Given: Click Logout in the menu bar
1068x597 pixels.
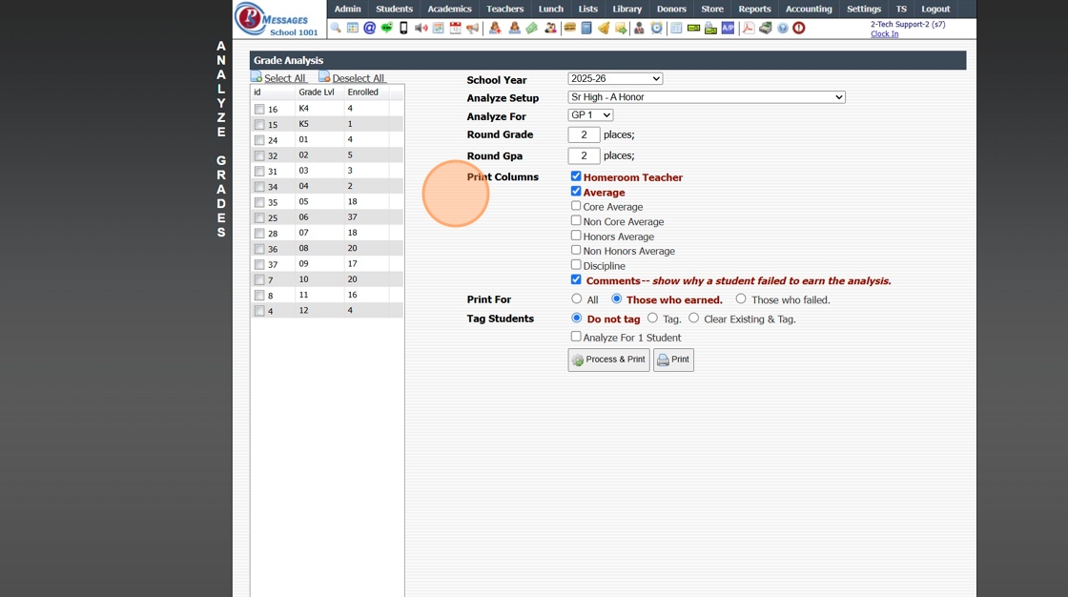Looking at the screenshot, I should point(935,9).
